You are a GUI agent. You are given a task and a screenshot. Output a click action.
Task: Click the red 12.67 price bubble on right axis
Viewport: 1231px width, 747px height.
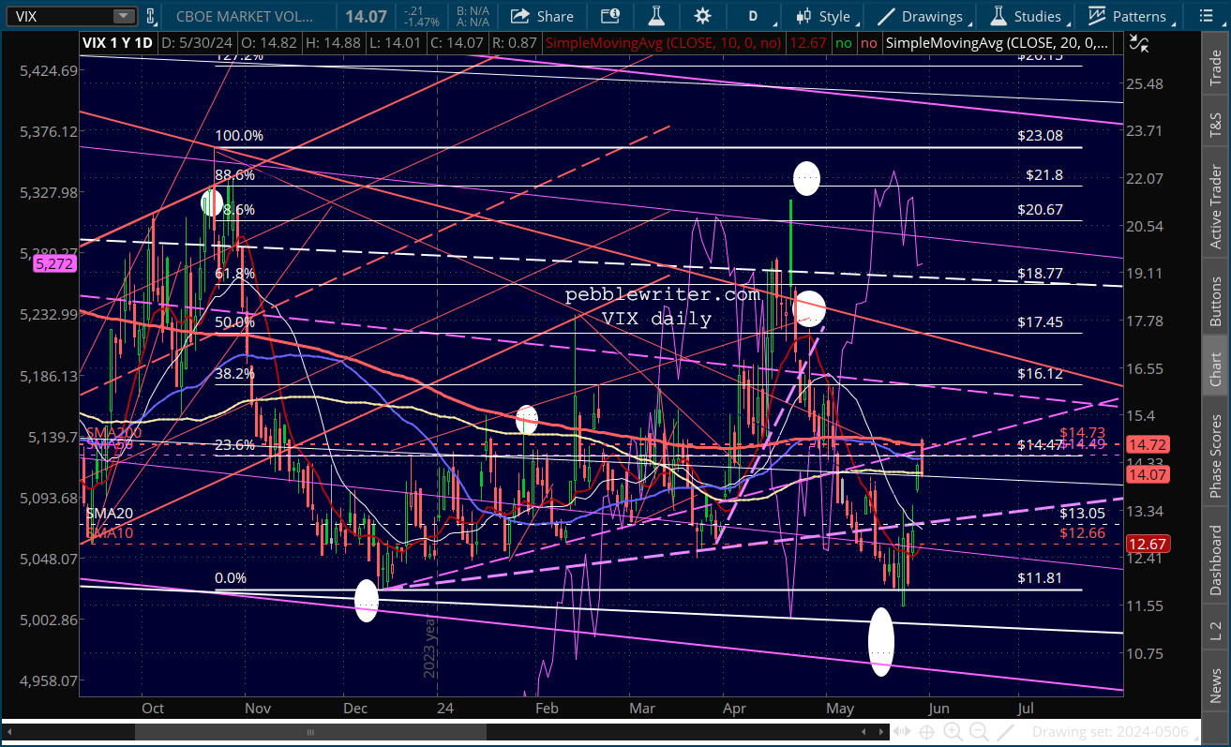click(x=1147, y=544)
